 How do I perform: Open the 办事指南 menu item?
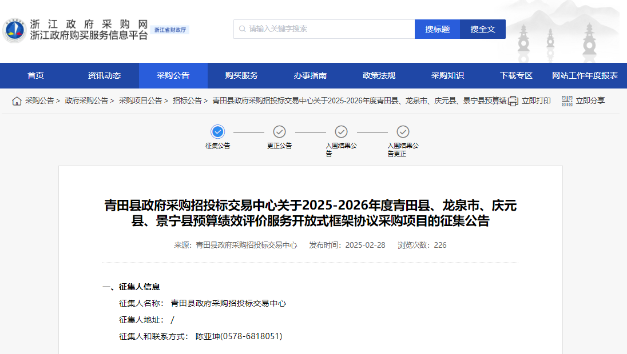coord(309,75)
